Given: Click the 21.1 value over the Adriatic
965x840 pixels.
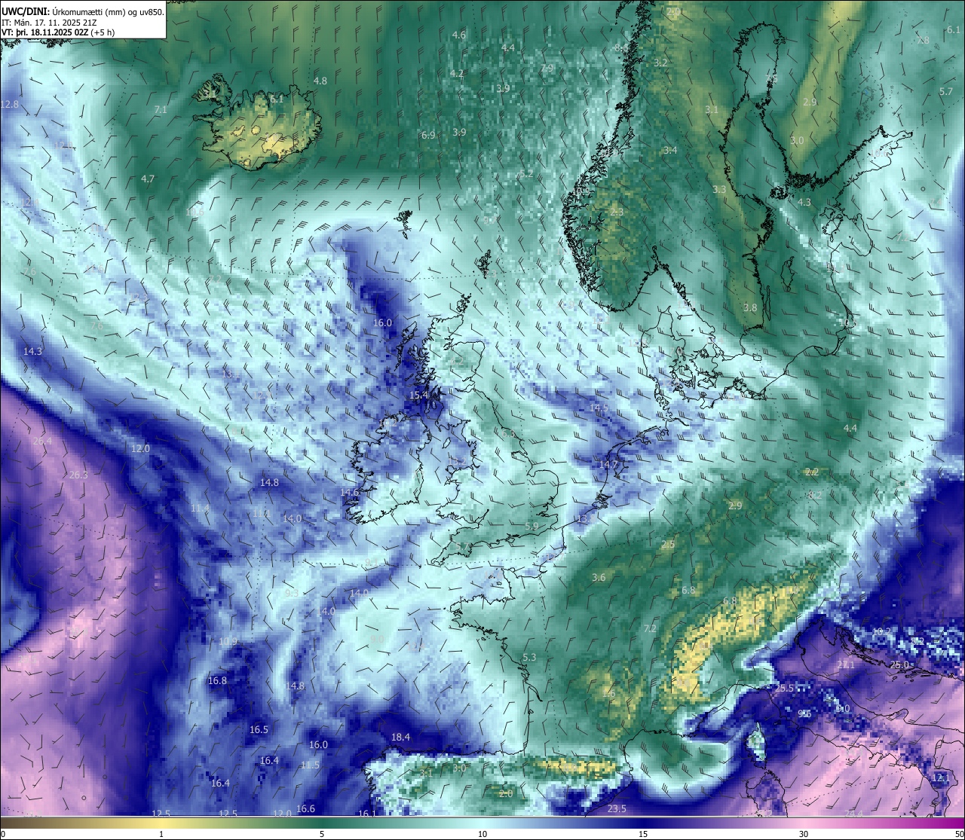Looking at the screenshot, I should pos(846,664).
